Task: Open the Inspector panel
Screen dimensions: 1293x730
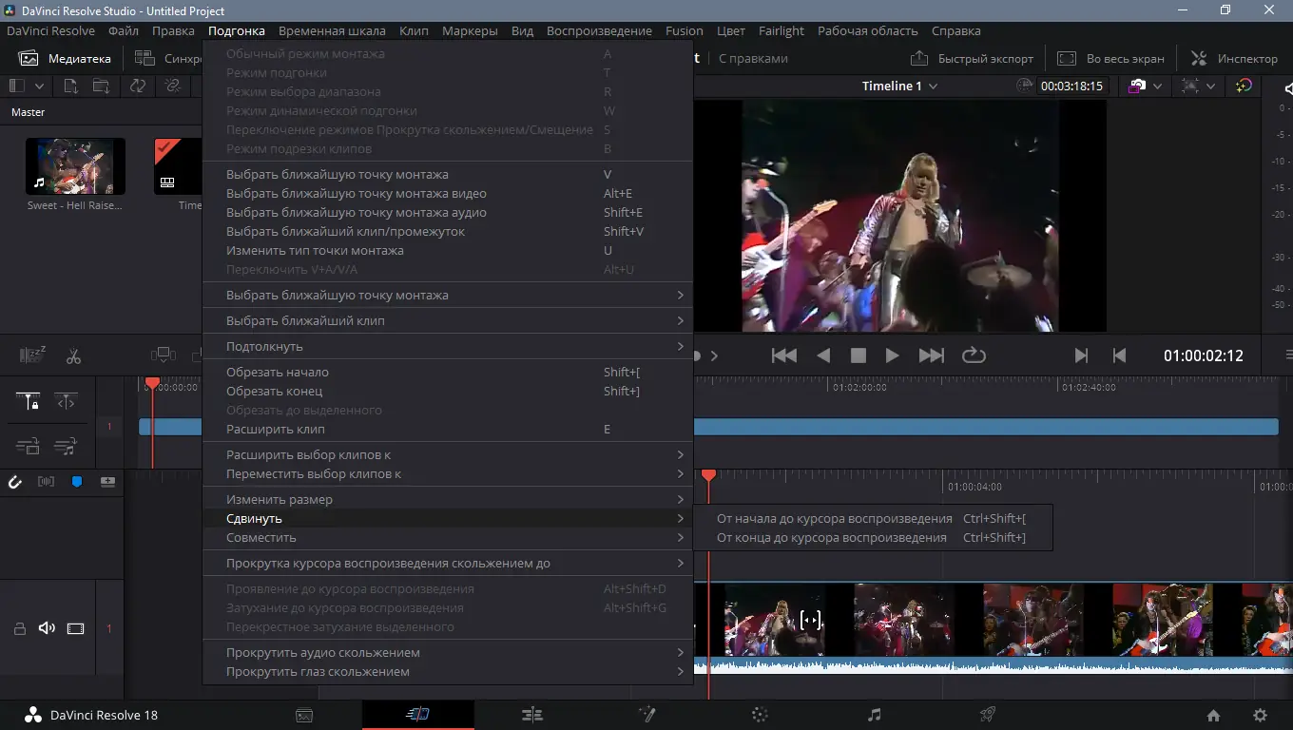Action: tap(1234, 58)
